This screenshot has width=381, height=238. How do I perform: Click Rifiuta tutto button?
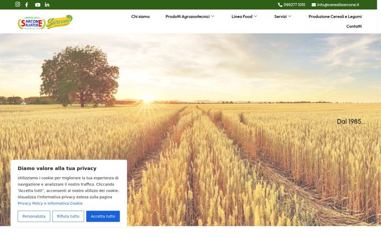[68, 216]
